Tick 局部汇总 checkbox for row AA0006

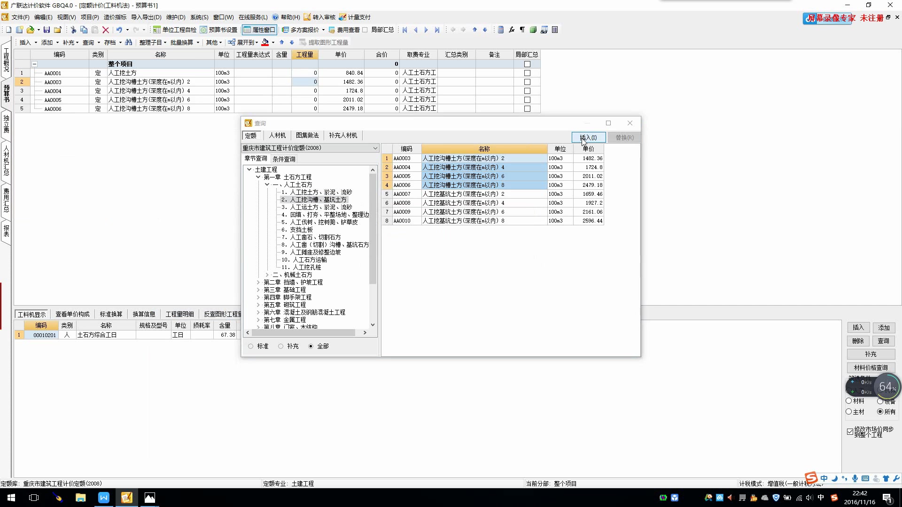pos(527,108)
